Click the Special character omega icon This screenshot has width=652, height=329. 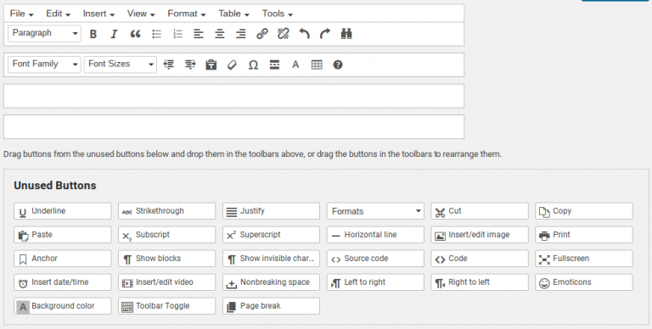click(x=253, y=64)
